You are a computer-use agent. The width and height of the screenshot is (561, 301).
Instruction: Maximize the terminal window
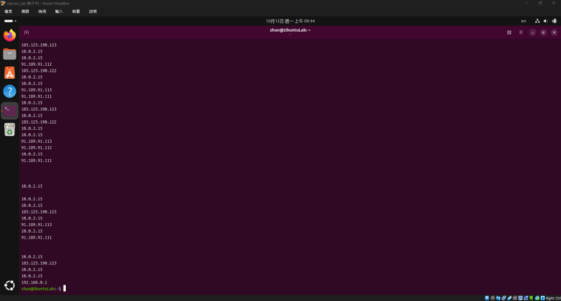click(543, 32)
